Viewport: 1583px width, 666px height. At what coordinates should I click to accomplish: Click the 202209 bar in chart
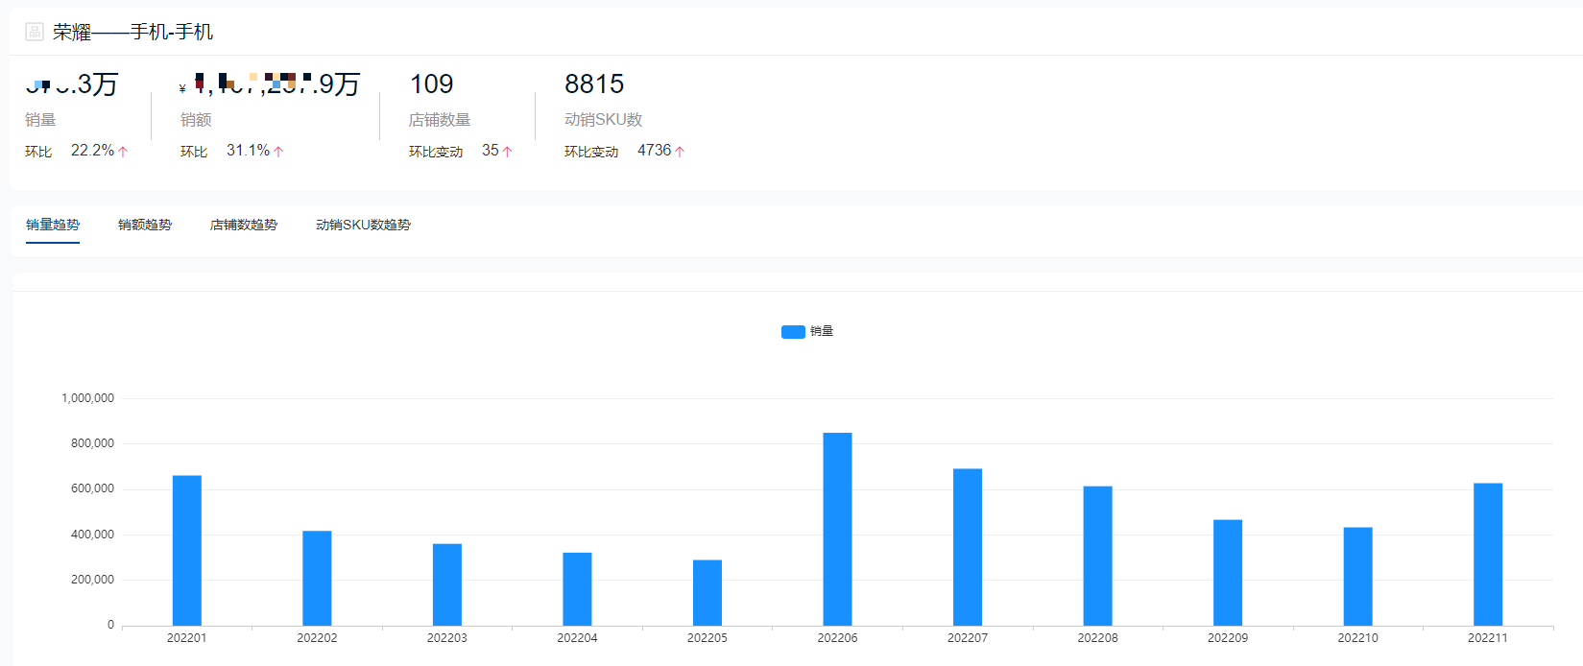[1228, 572]
